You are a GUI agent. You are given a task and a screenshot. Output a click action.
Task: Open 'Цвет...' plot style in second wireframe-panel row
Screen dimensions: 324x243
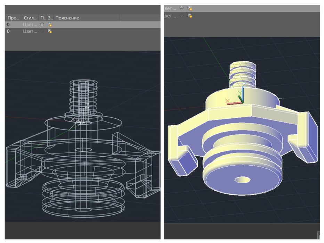pos(30,31)
